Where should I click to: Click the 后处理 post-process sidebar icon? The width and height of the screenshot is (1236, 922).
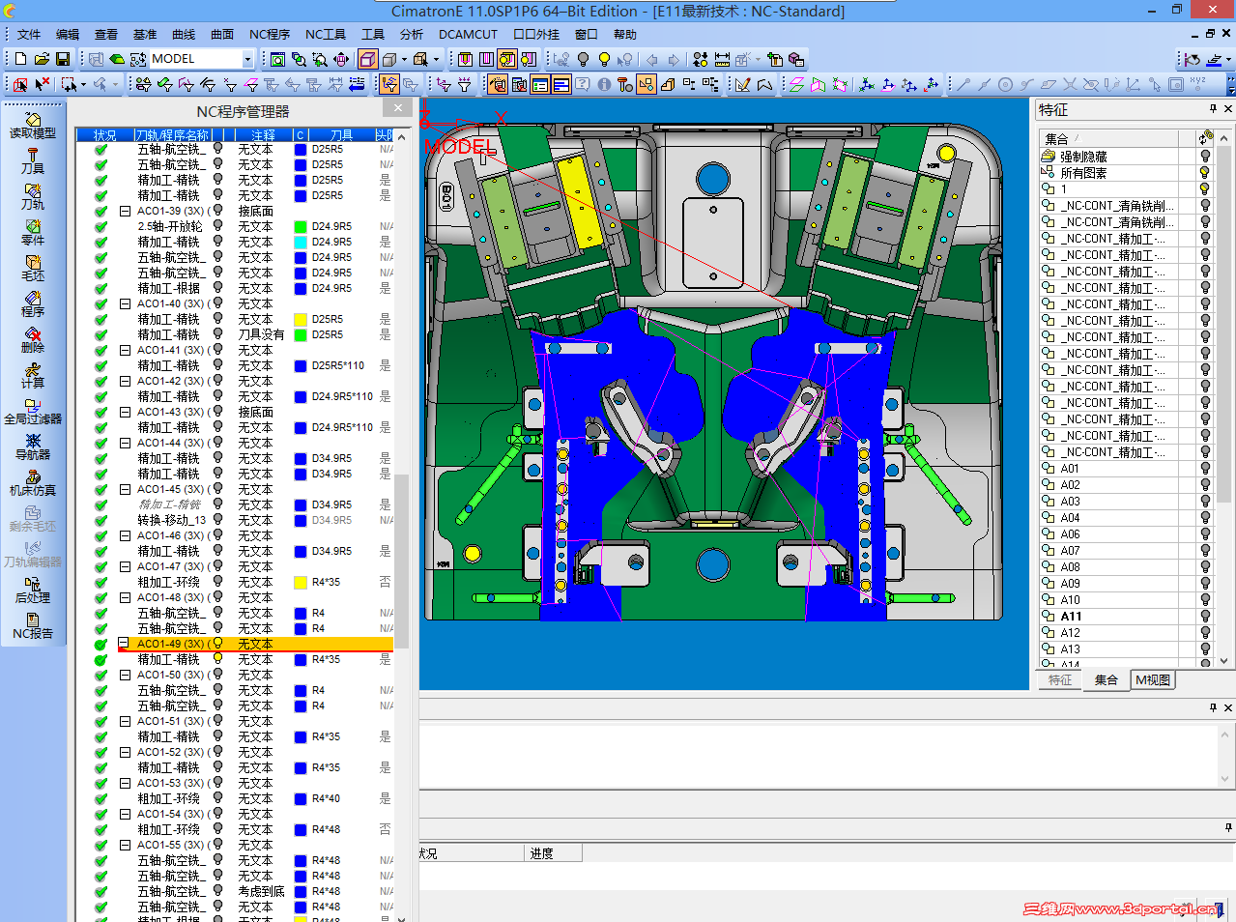pos(33,591)
